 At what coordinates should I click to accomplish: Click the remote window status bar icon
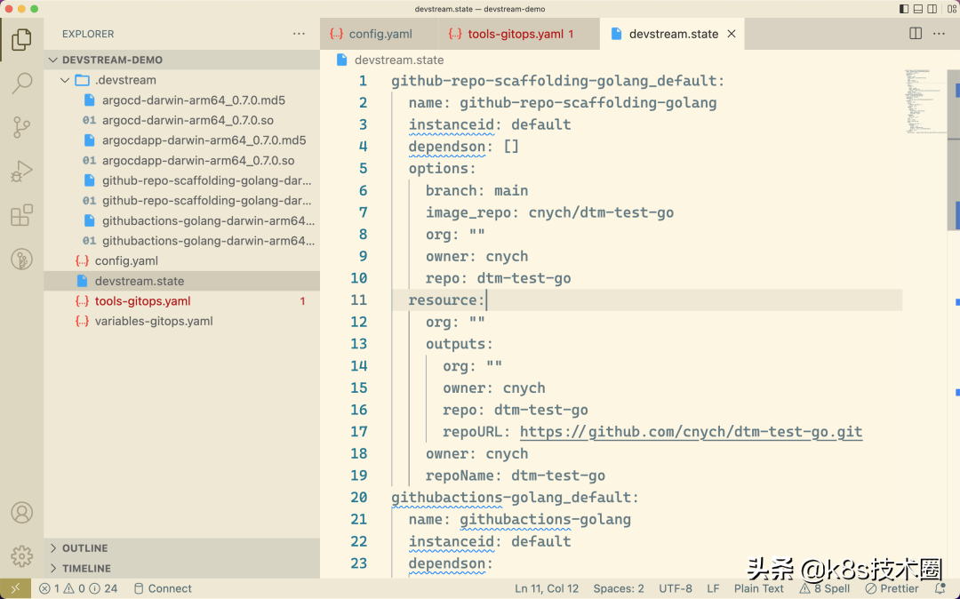point(15,588)
